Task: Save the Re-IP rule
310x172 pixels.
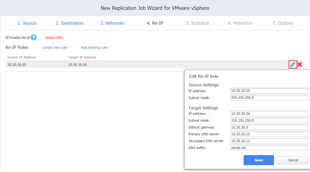Action: click(x=259, y=160)
